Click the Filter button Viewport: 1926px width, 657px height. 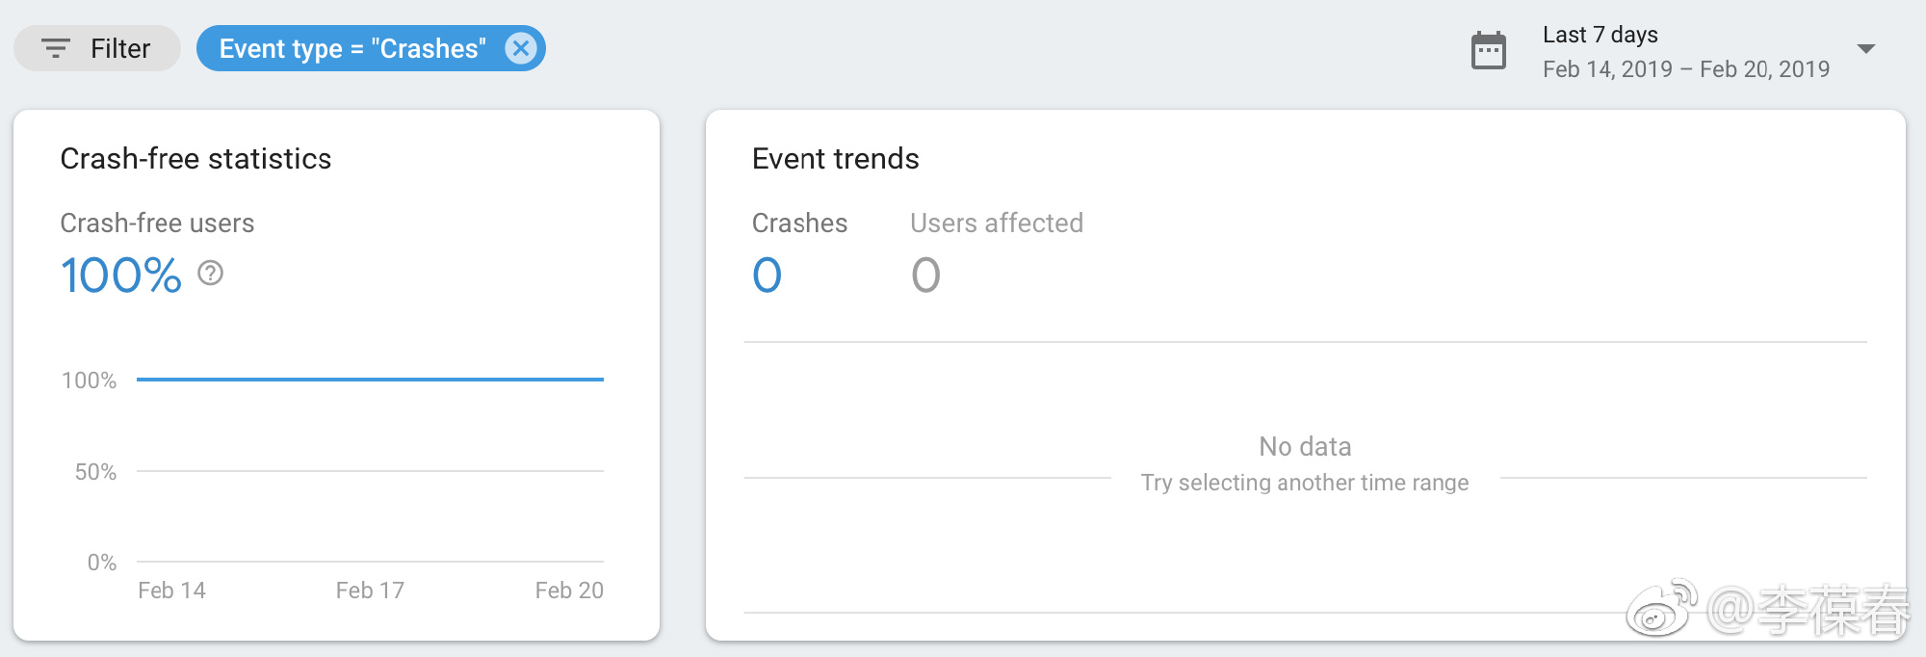97,48
